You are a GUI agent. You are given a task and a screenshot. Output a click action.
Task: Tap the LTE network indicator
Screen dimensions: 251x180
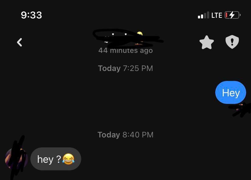point(216,15)
